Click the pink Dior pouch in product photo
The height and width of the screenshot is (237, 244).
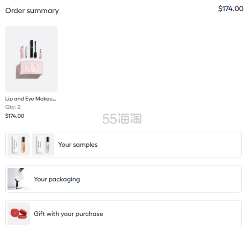pos(30,70)
